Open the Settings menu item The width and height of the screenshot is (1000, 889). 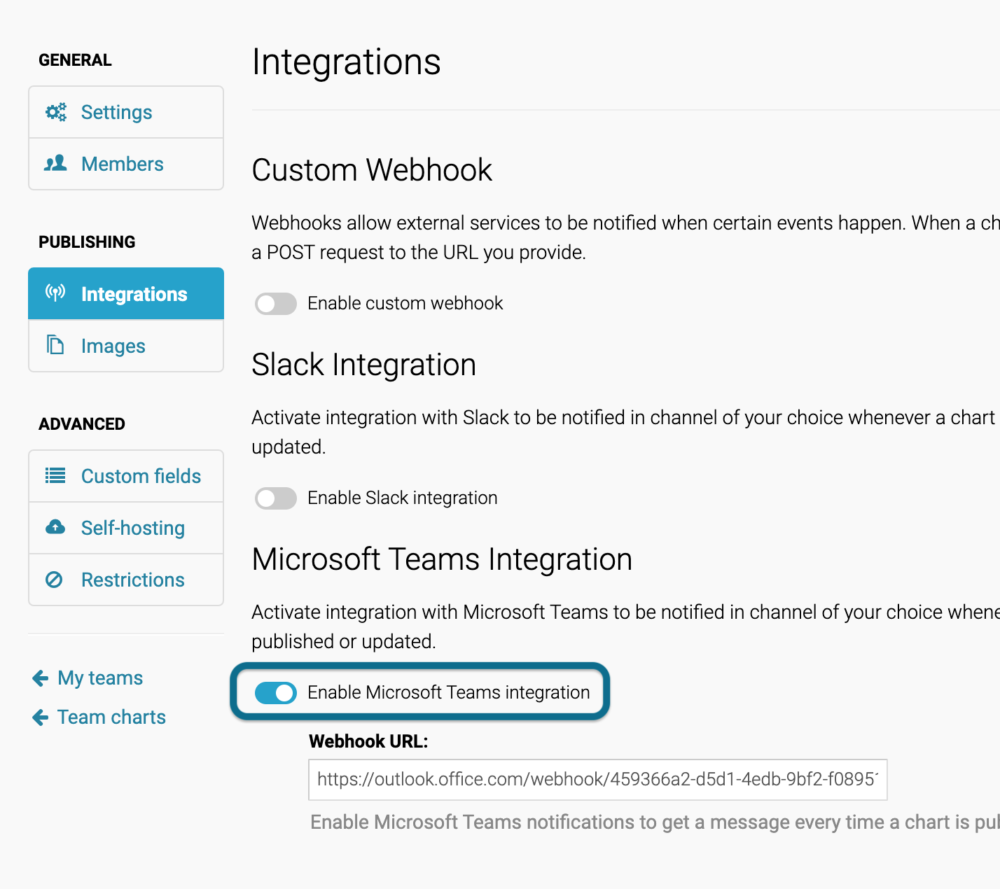[x=126, y=112]
